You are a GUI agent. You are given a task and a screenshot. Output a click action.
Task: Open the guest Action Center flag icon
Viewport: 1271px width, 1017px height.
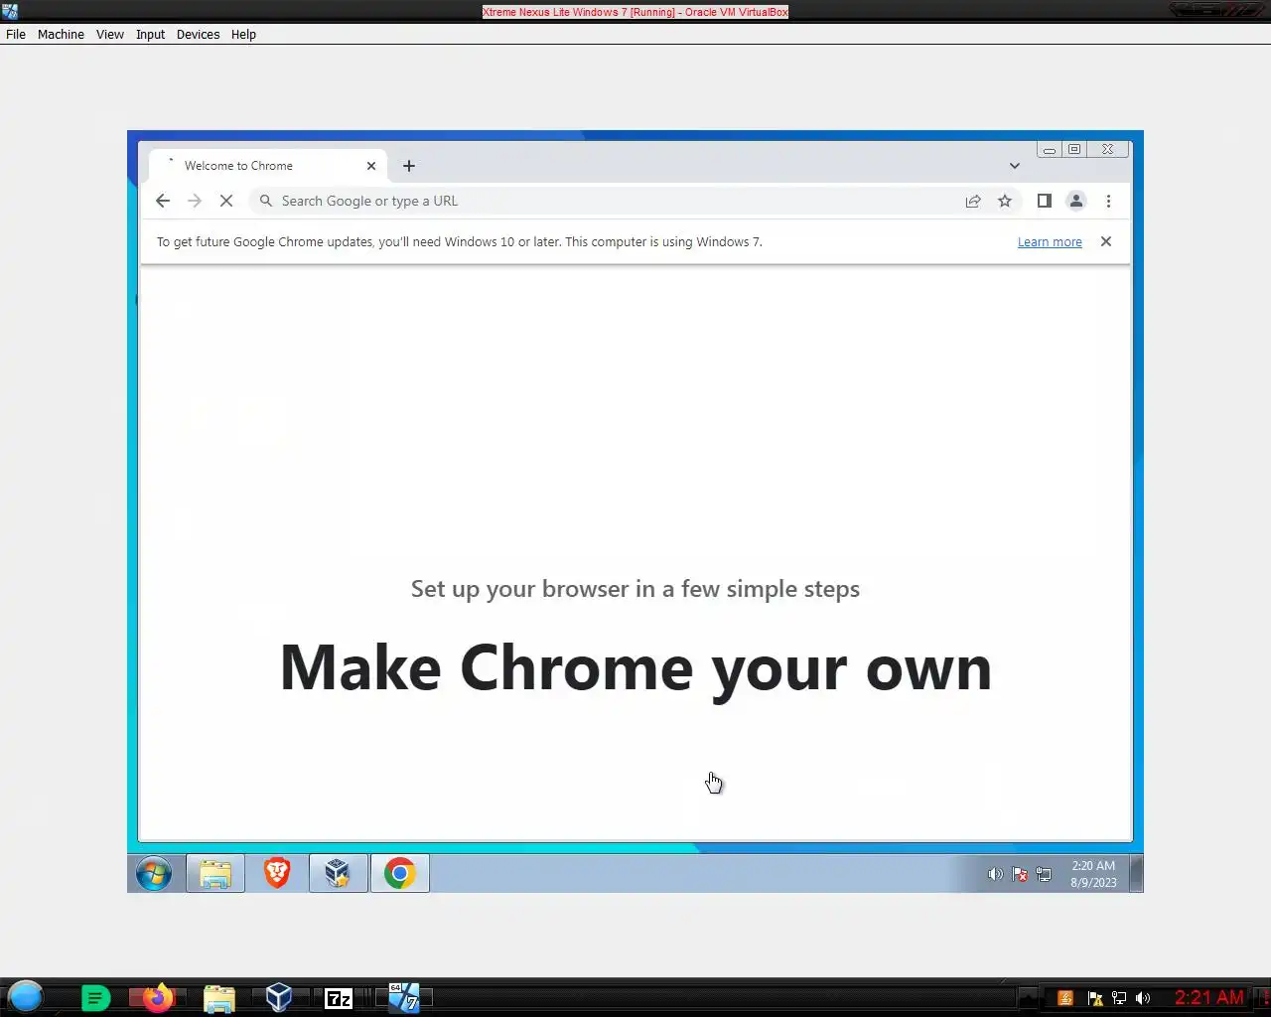point(1020,874)
